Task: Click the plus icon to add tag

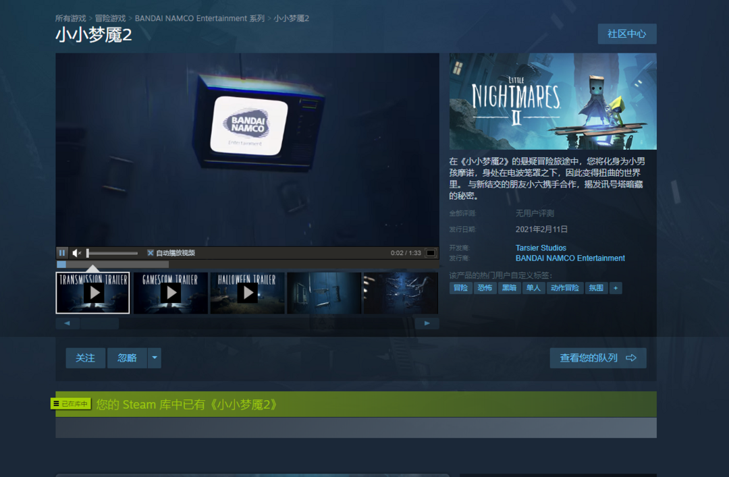Action: click(615, 288)
